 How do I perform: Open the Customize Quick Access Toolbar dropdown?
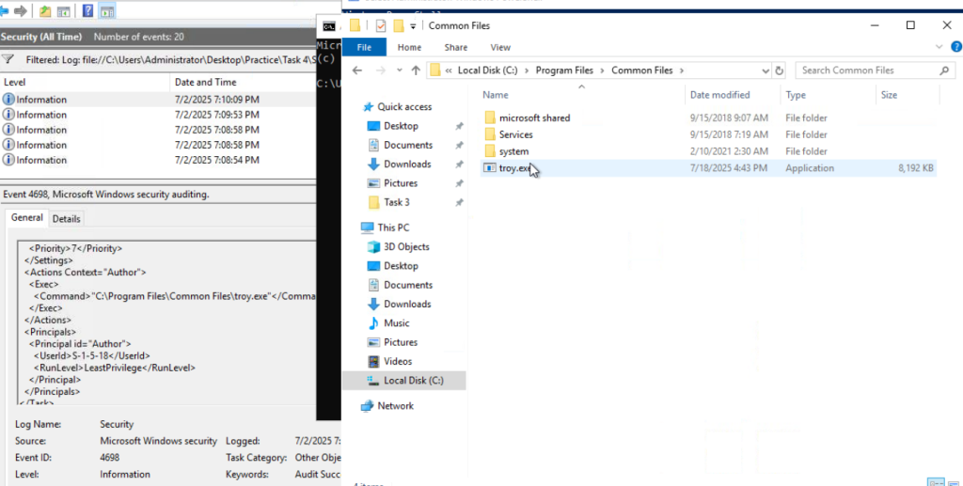click(x=414, y=26)
